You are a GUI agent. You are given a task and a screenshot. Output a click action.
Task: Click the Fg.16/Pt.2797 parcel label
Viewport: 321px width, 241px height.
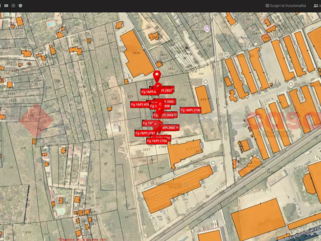point(145,133)
